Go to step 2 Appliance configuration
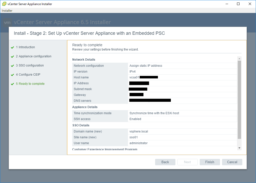Viewport: 256px width, 183px height. click(34, 56)
